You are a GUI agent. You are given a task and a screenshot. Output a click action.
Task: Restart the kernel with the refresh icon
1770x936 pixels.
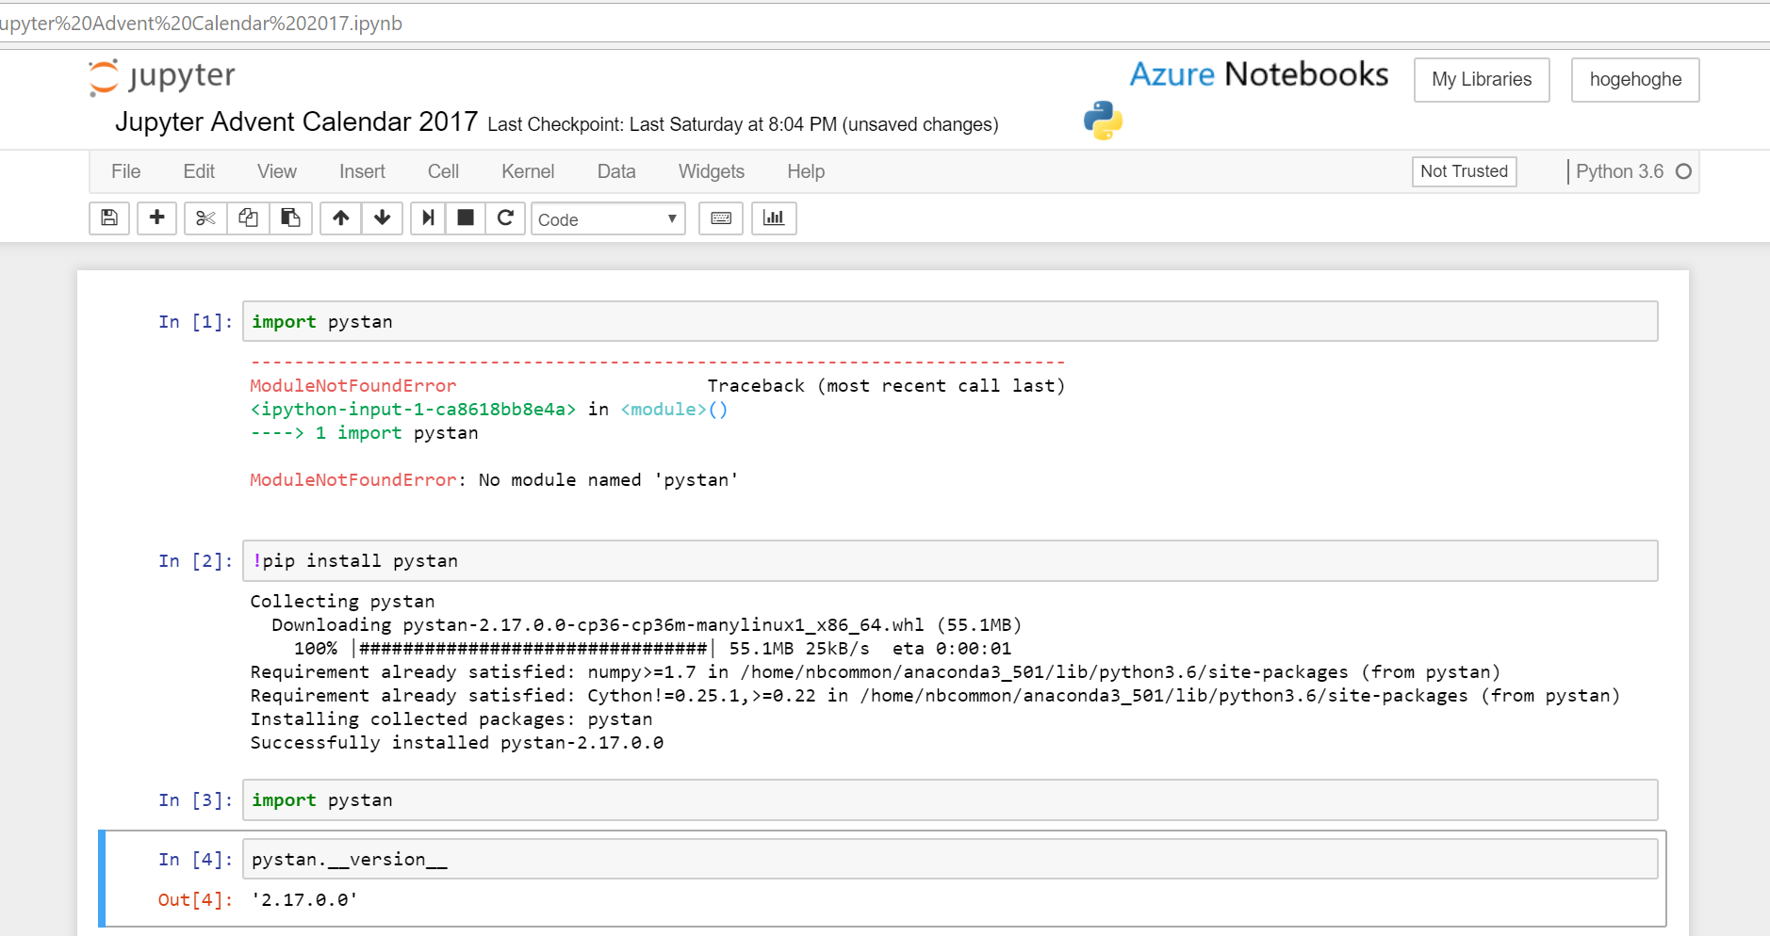[506, 218]
